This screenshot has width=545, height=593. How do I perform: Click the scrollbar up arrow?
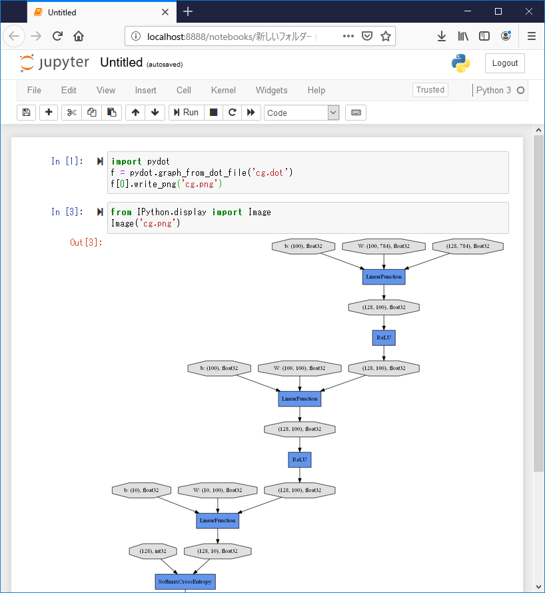click(538, 130)
